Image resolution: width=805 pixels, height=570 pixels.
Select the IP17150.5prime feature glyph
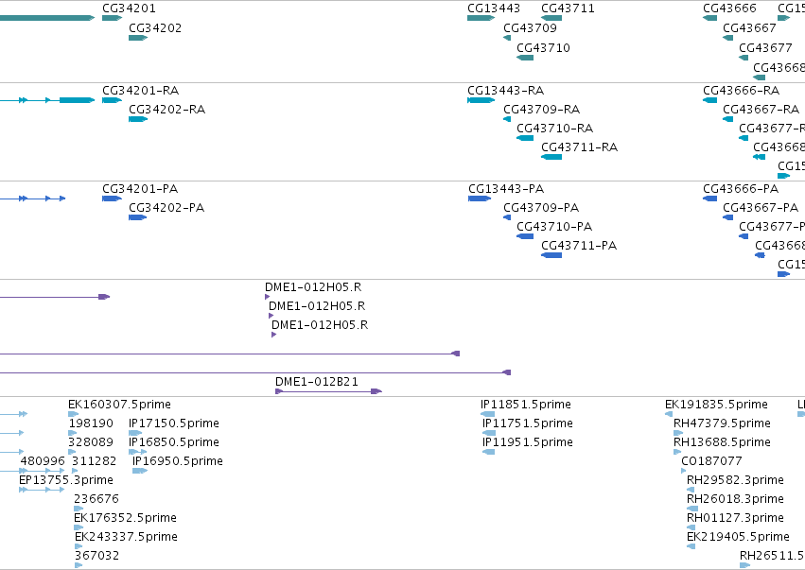(135, 433)
